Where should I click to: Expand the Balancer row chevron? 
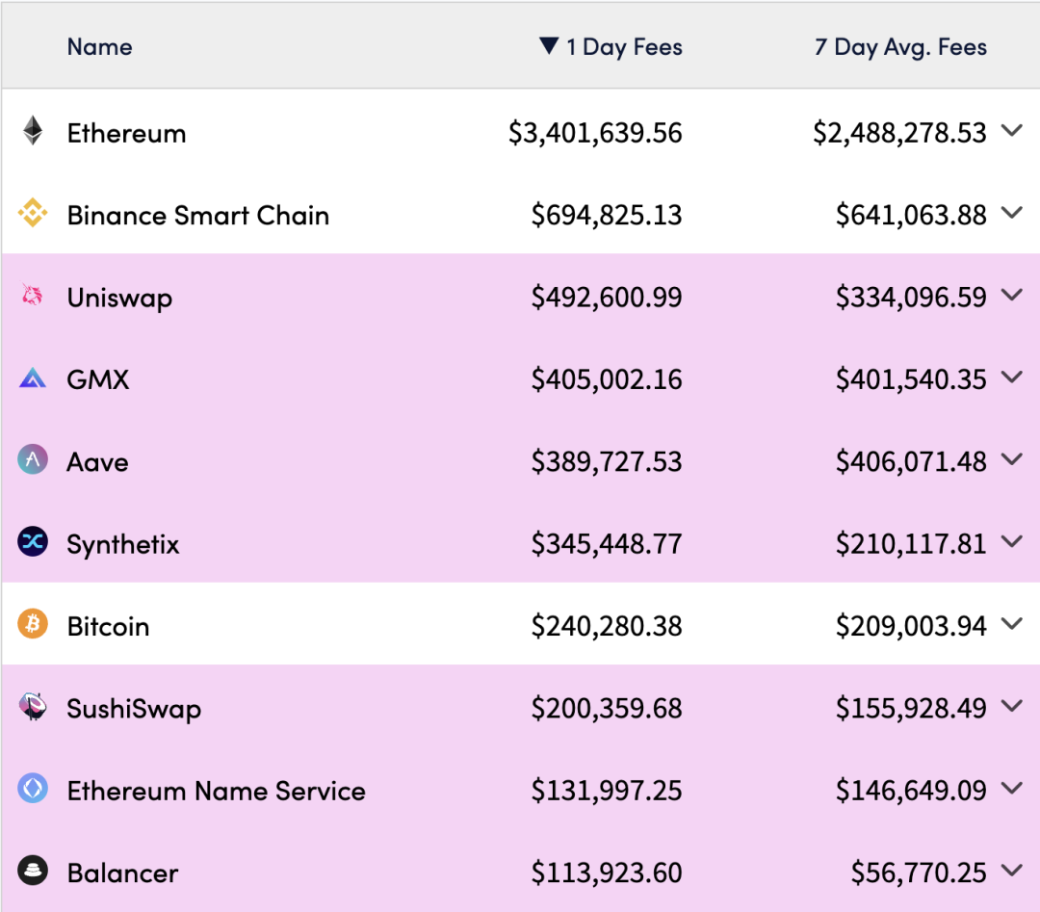click(x=1011, y=871)
